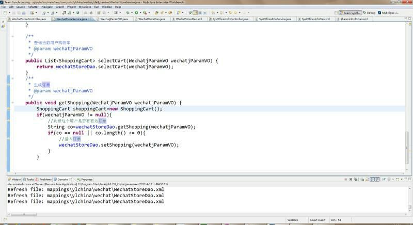Open the Refactor menu
This screenshot has width=413, height=225.
[x=33, y=7]
